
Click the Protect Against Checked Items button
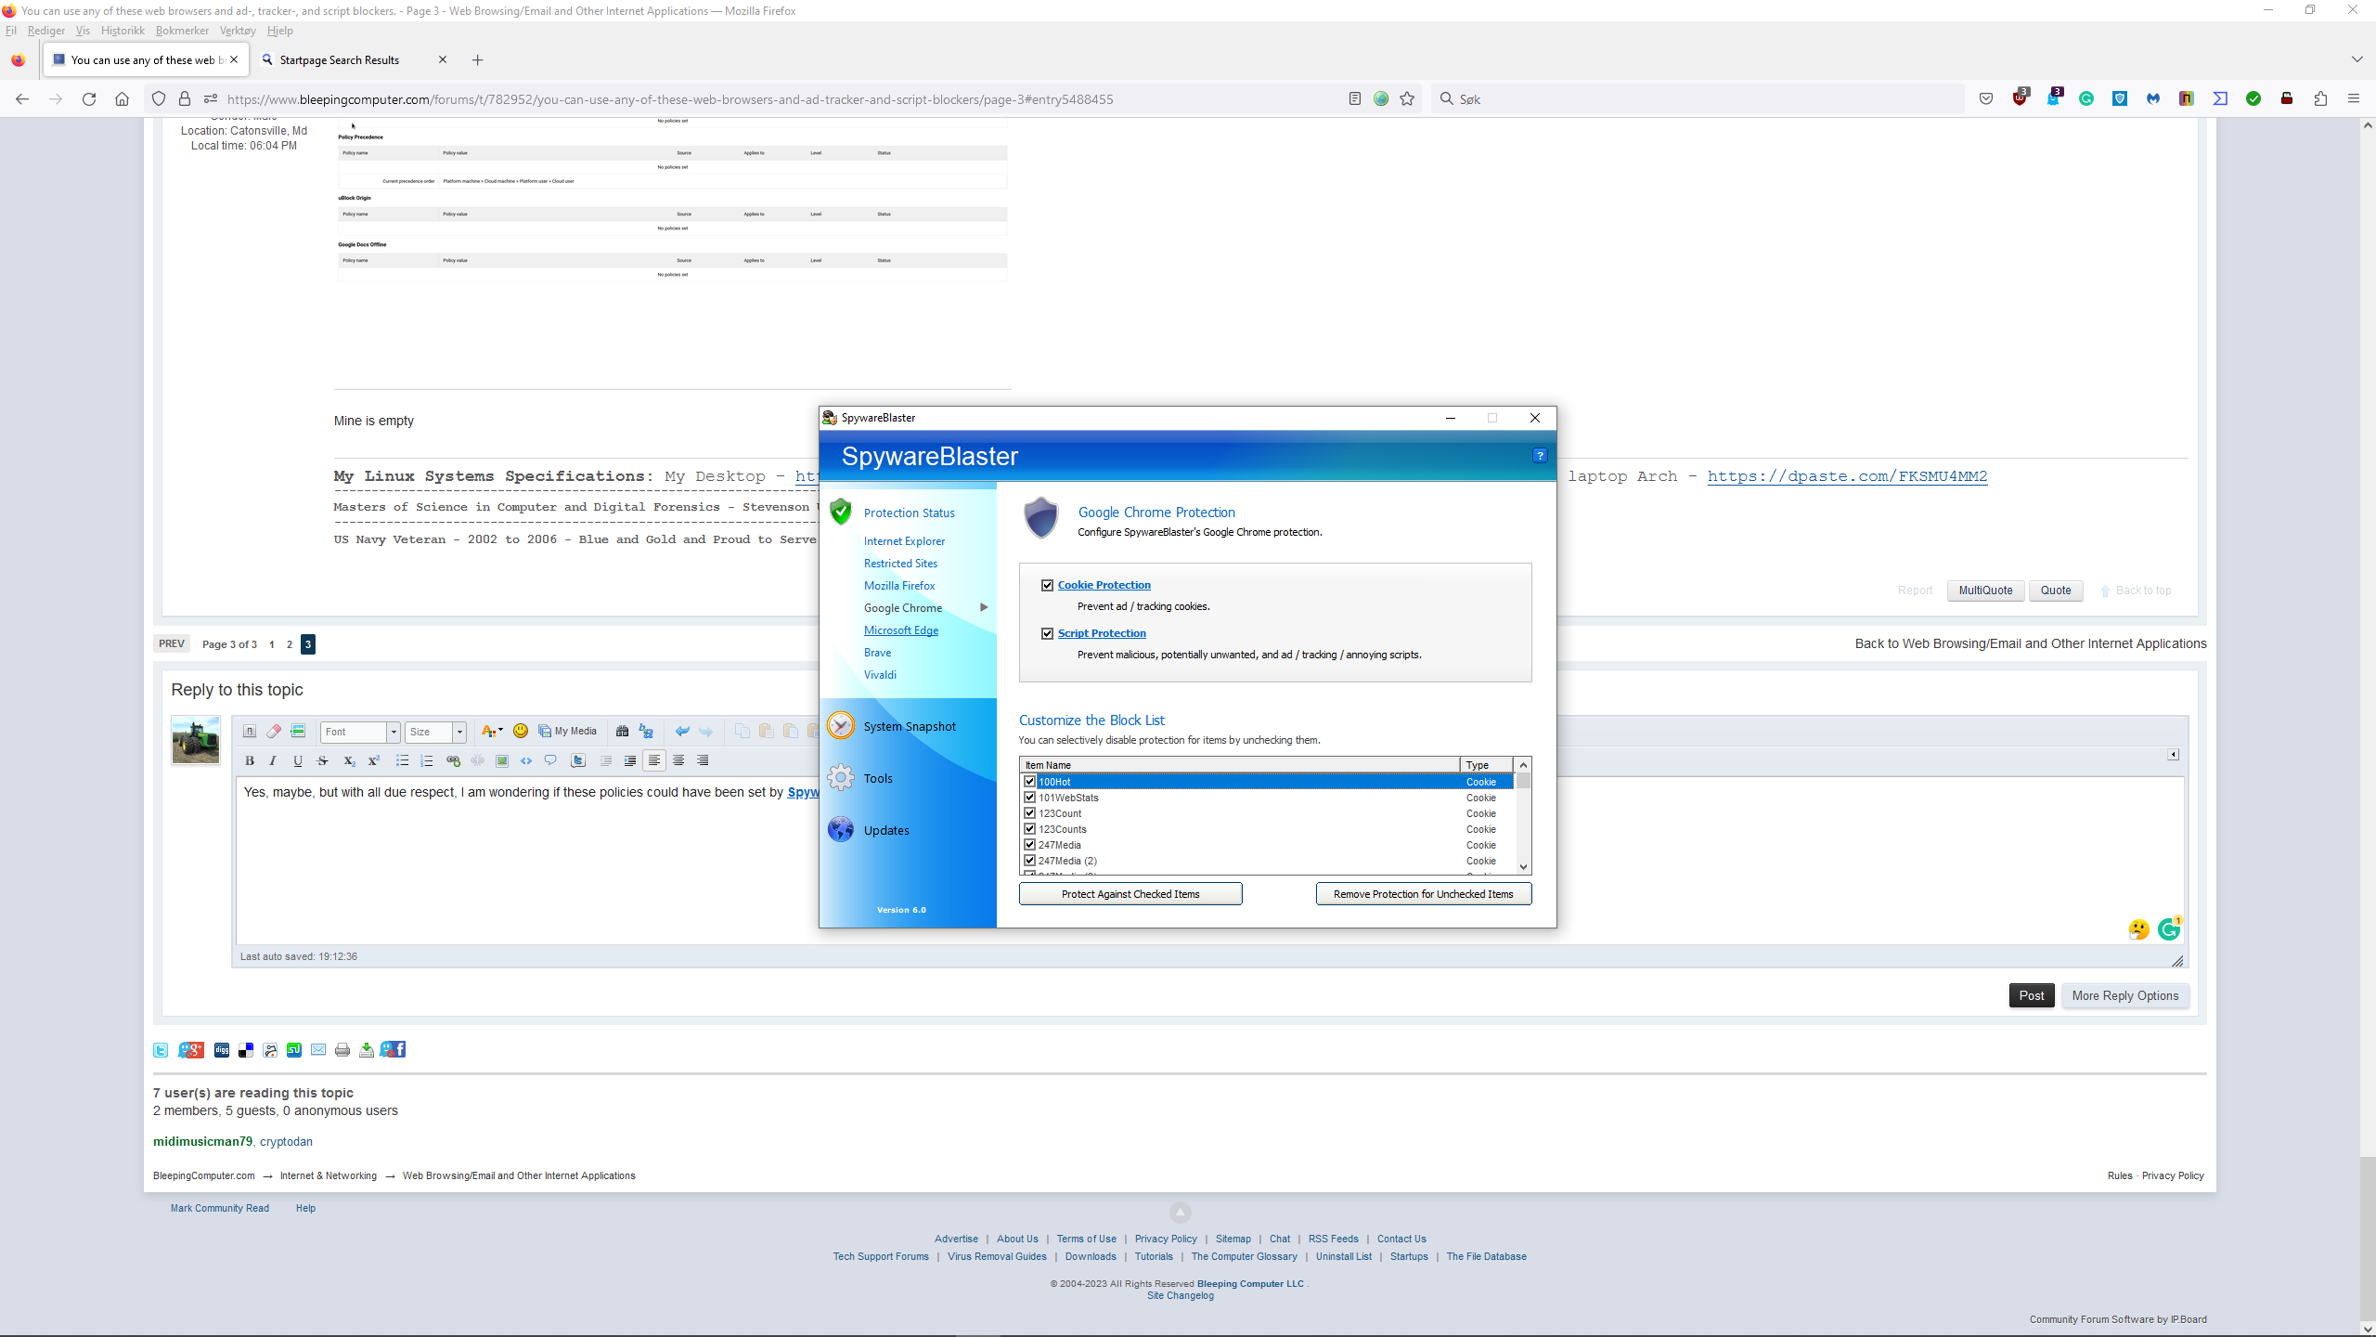click(1130, 893)
